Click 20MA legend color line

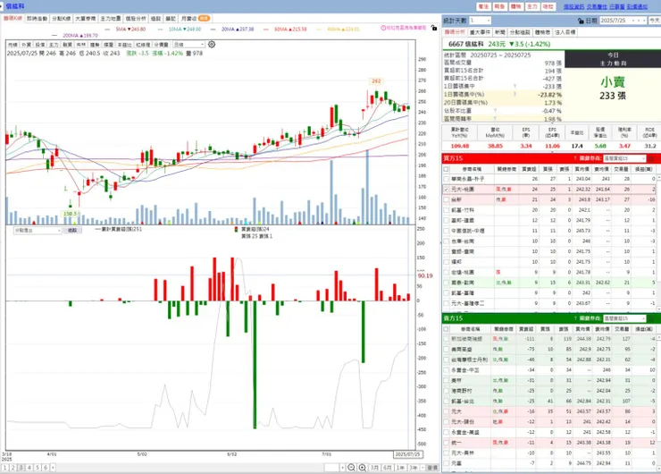[213, 30]
